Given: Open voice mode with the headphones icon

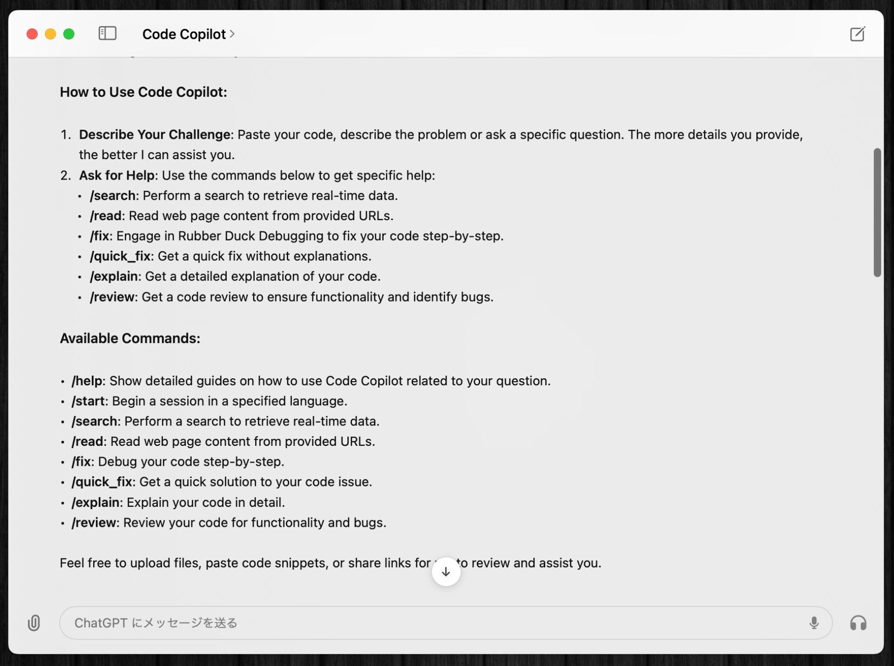Looking at the screenshot, I should [858, 623].
